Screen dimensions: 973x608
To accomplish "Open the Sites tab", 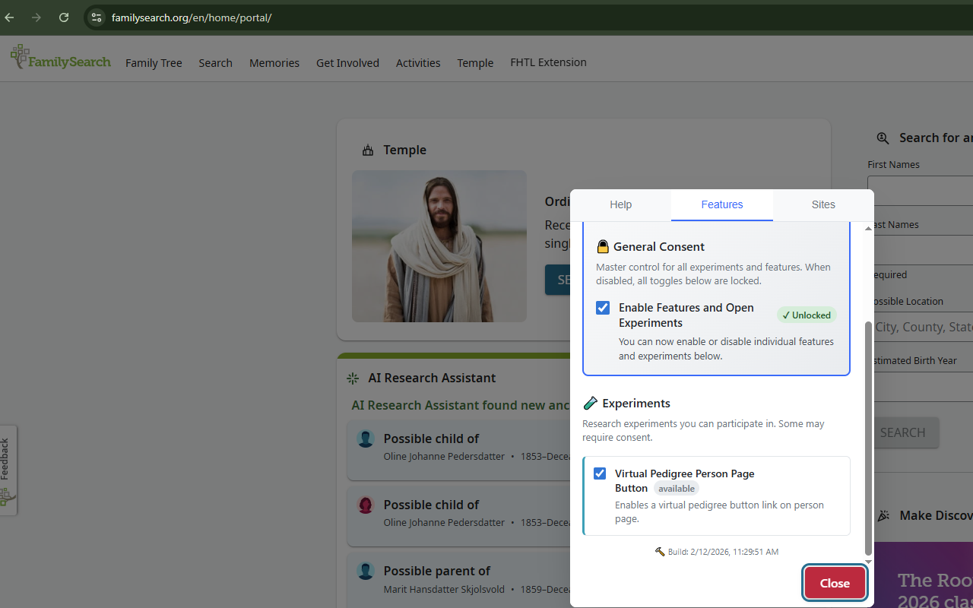I will 823,204.
